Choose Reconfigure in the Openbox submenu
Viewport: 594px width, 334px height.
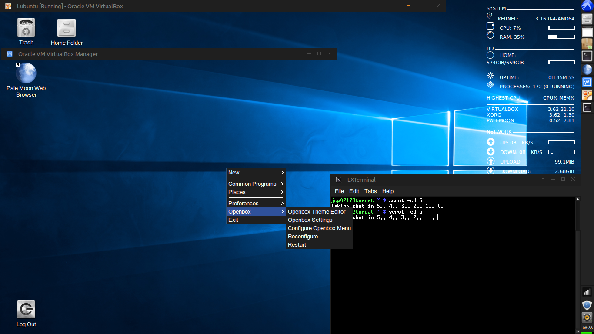click(x=319, y=237)
